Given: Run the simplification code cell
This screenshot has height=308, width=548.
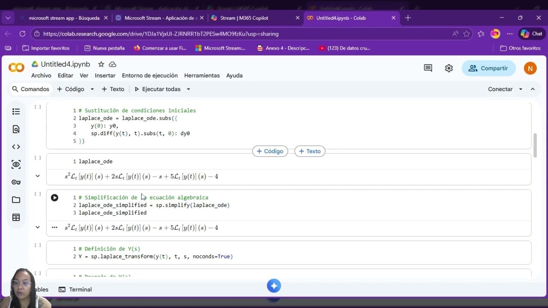Looking at the screenshot, I should point(54,198).
